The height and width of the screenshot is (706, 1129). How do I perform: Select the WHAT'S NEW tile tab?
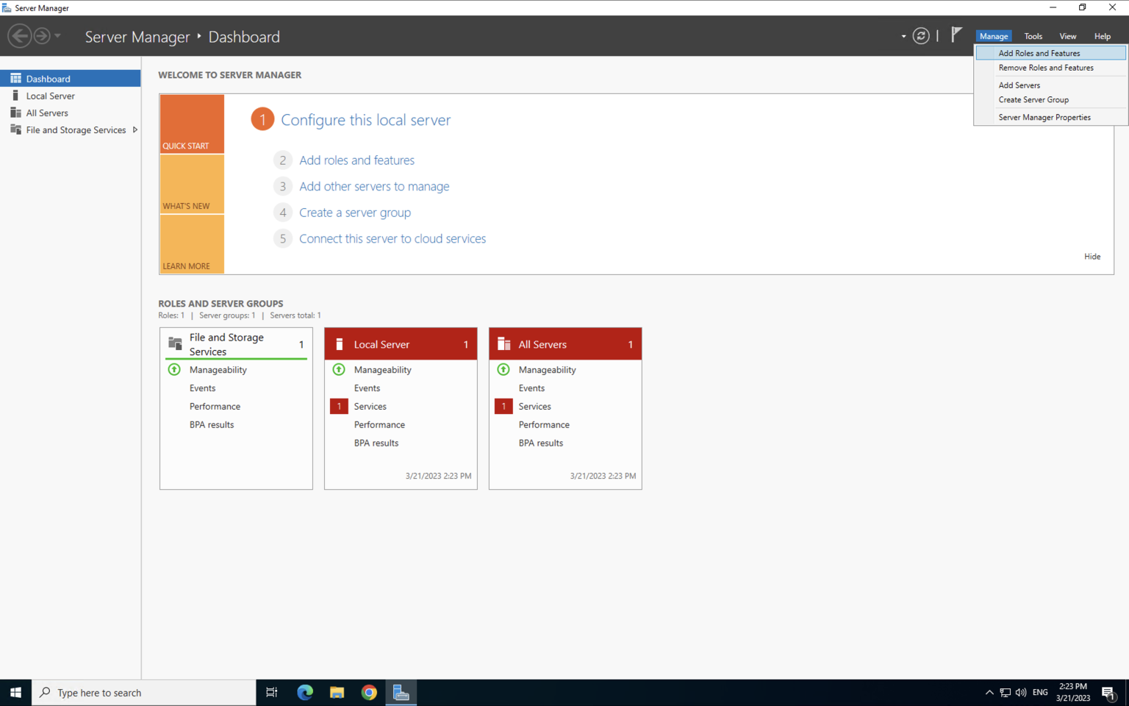pos(191,185)
